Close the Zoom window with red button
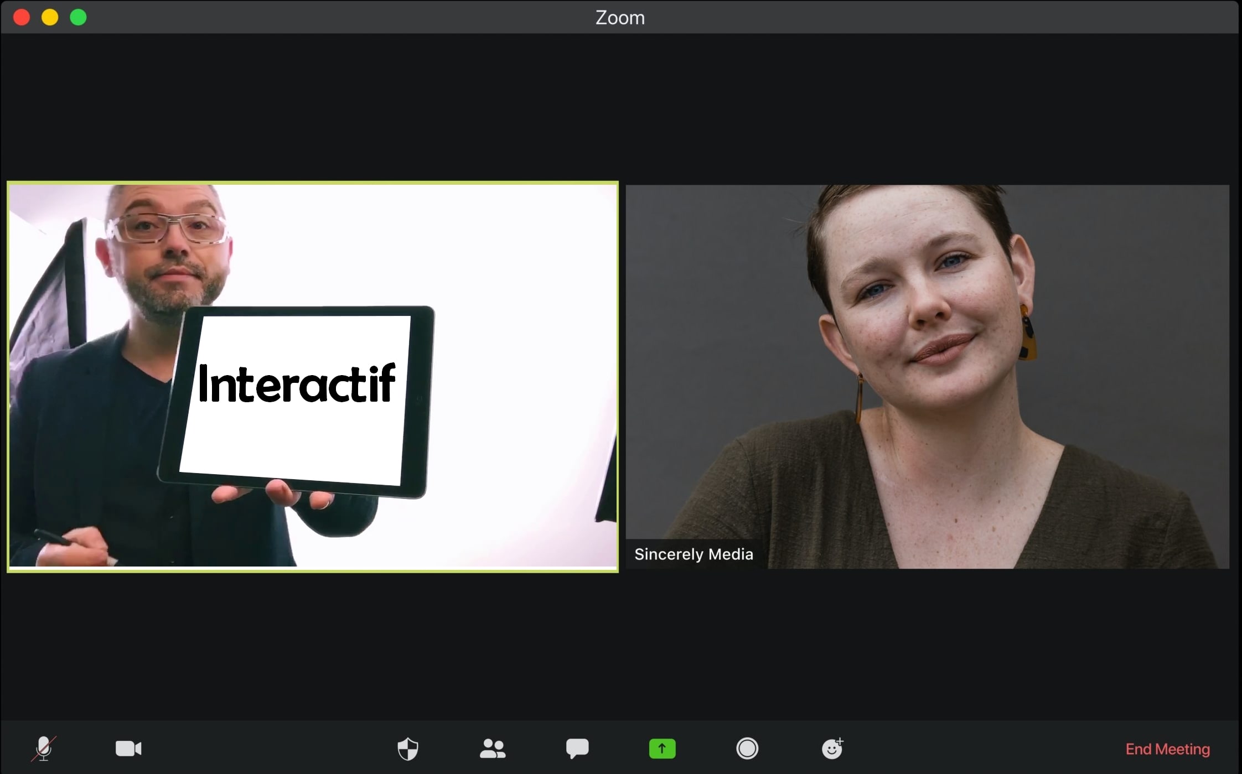1242x774 pixels. pos(22,17)
